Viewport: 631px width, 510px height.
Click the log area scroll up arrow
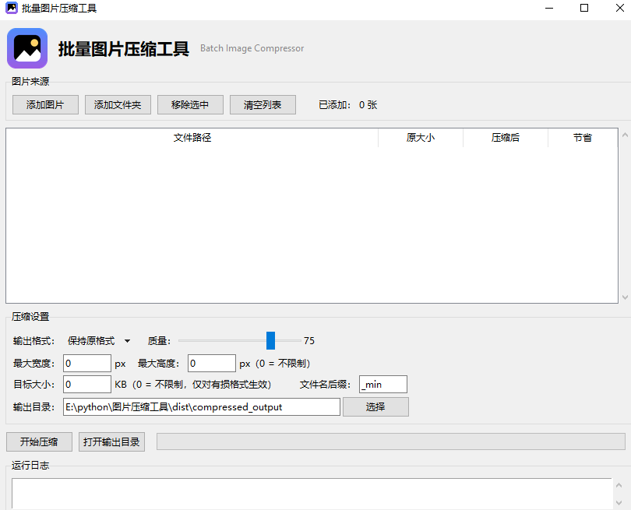(619, 485)
